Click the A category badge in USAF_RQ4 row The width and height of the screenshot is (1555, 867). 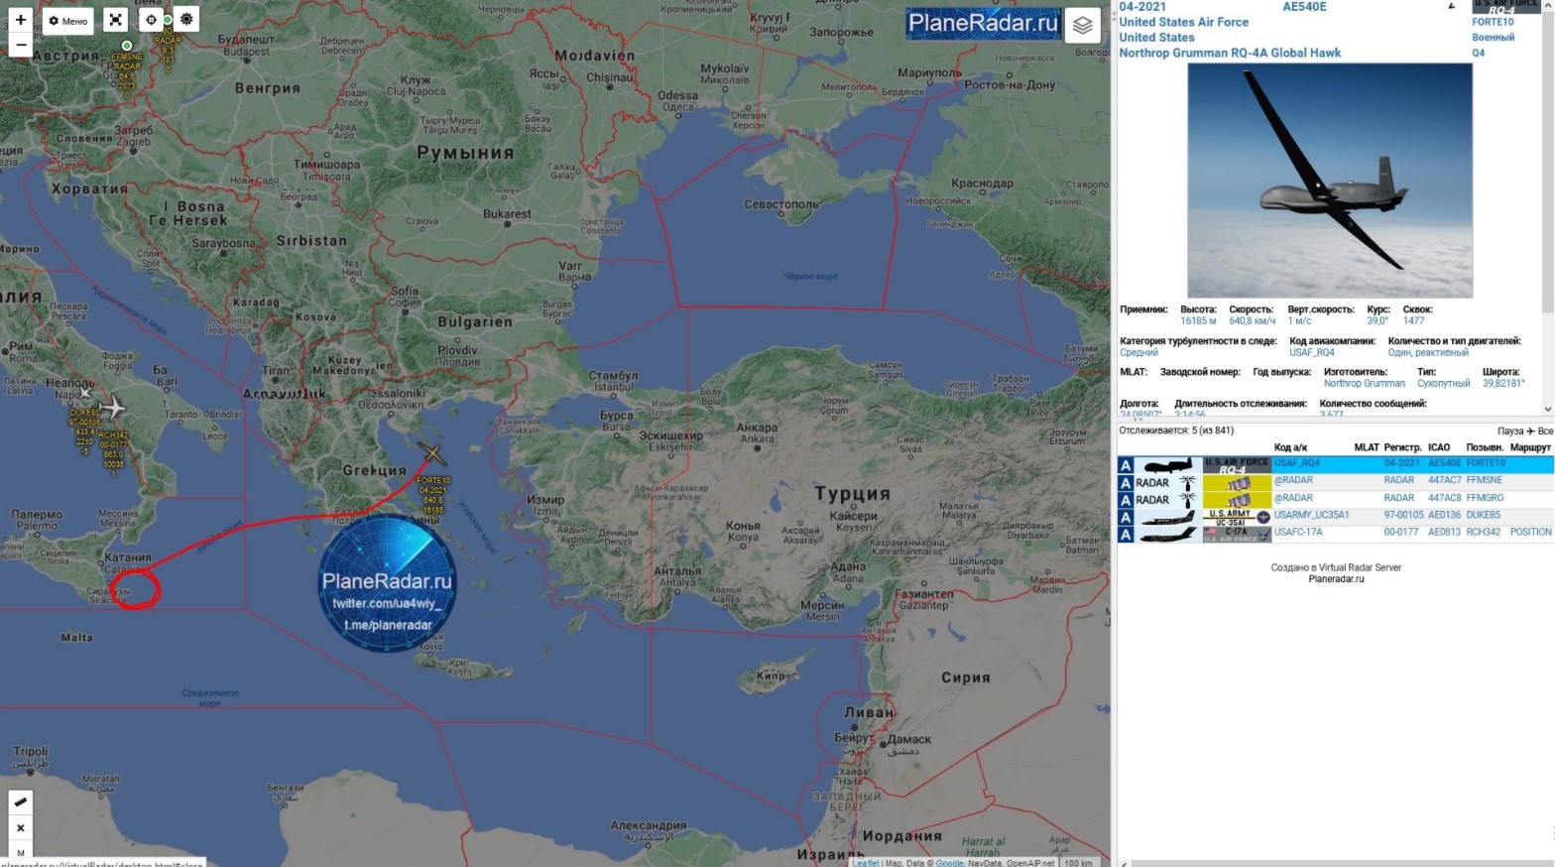(1126, 465)
